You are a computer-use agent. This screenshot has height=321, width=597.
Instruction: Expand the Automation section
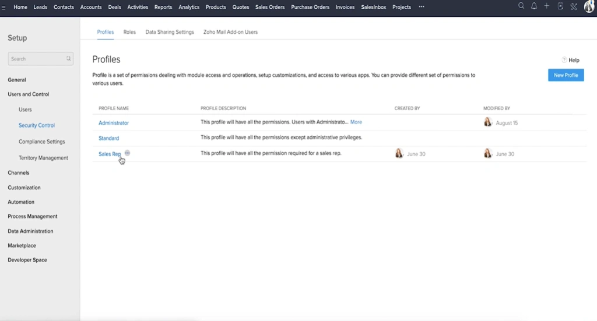[21, 202]
